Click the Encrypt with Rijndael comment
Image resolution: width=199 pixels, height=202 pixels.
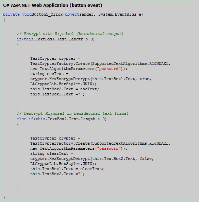click(x=70, y=34)
